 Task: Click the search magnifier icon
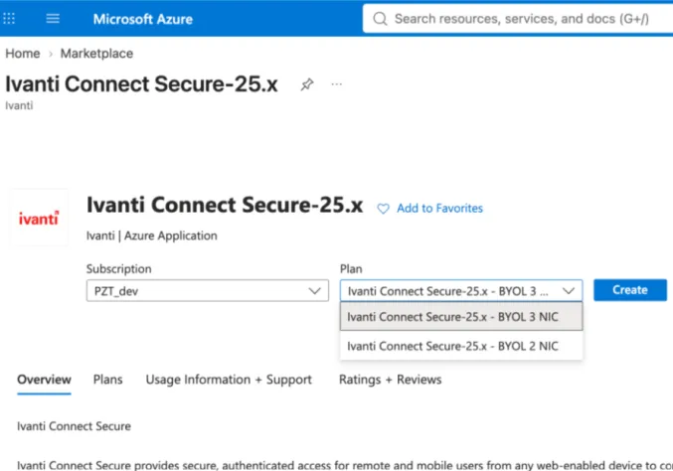380,19
